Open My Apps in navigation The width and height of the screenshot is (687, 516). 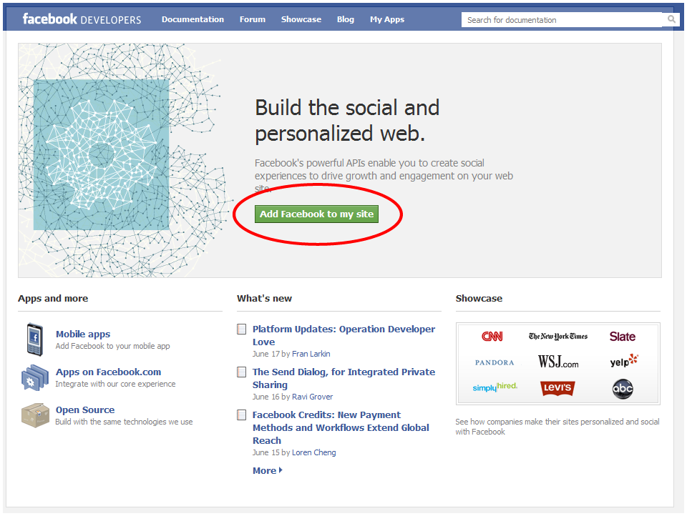tap(387, 19)
